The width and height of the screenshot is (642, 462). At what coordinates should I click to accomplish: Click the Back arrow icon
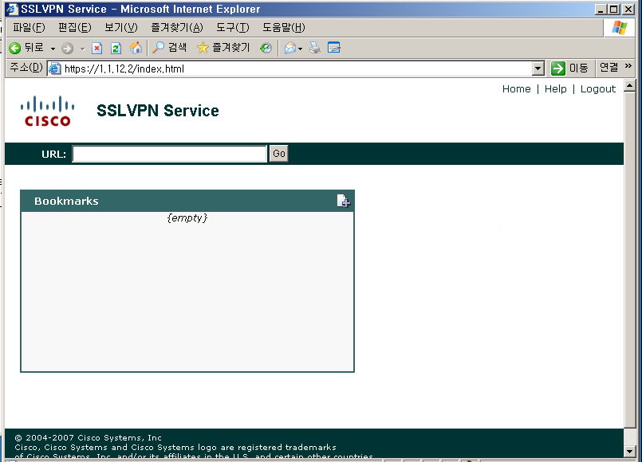pyautogui.click(x=14, y=49)
